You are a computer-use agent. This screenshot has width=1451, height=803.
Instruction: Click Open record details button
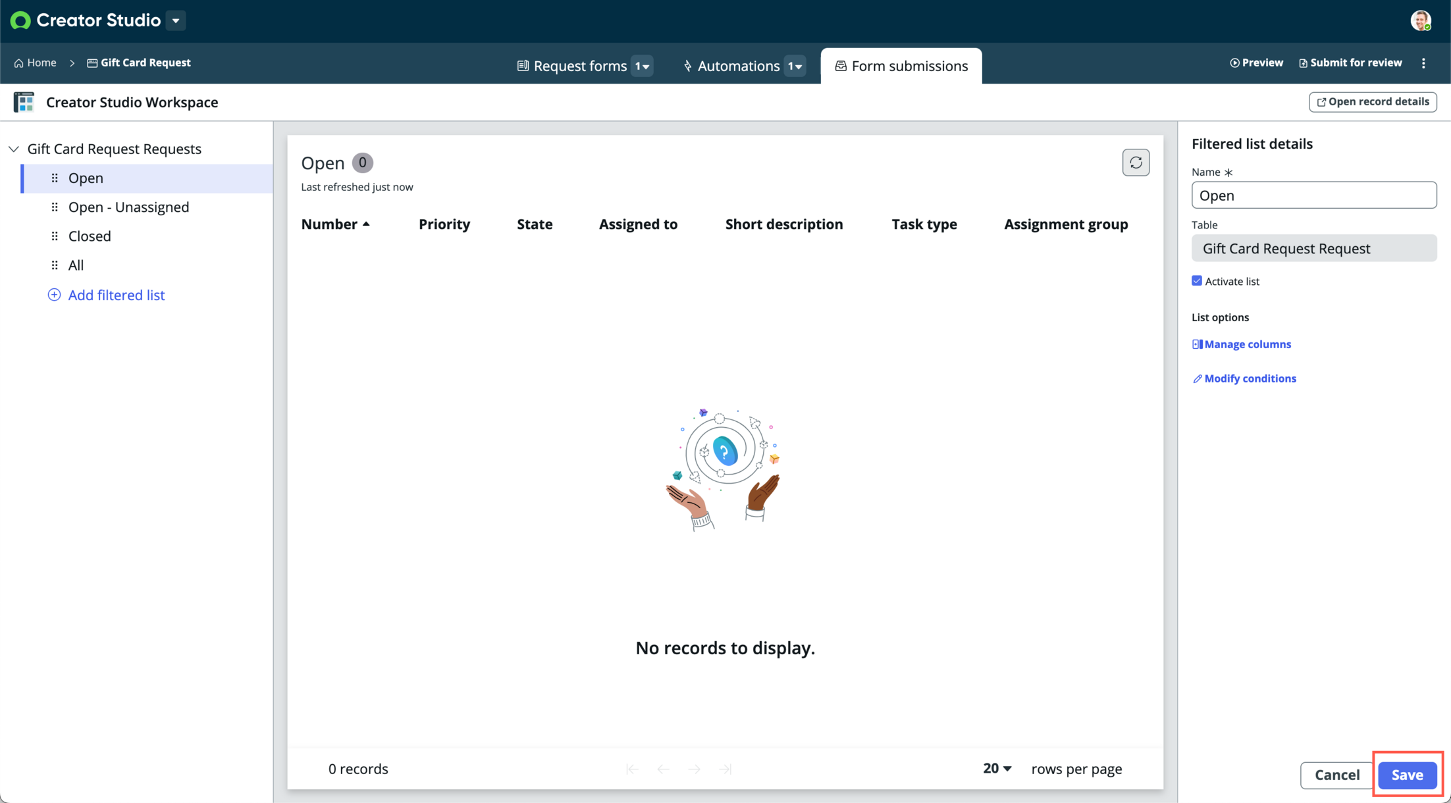[x=1373, y=102]
